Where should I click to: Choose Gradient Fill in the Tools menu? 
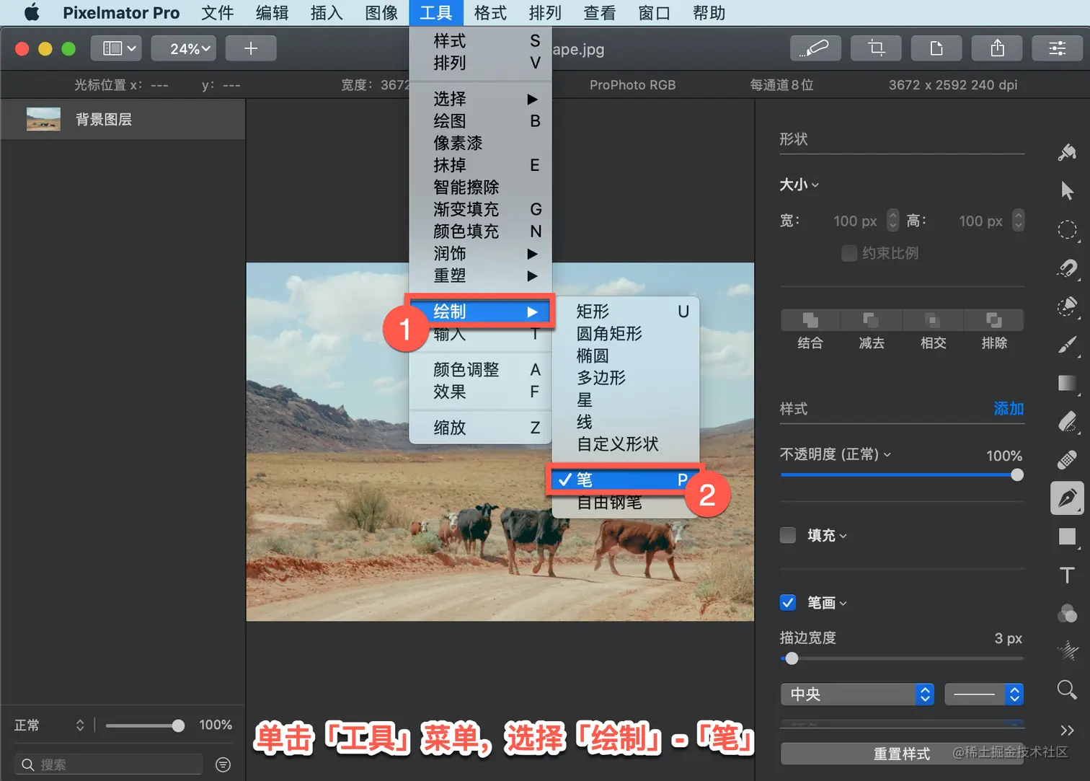(480, 209)
